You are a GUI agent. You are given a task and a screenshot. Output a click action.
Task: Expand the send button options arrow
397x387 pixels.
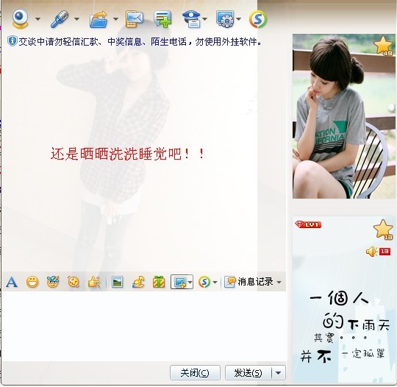point(278,372)
